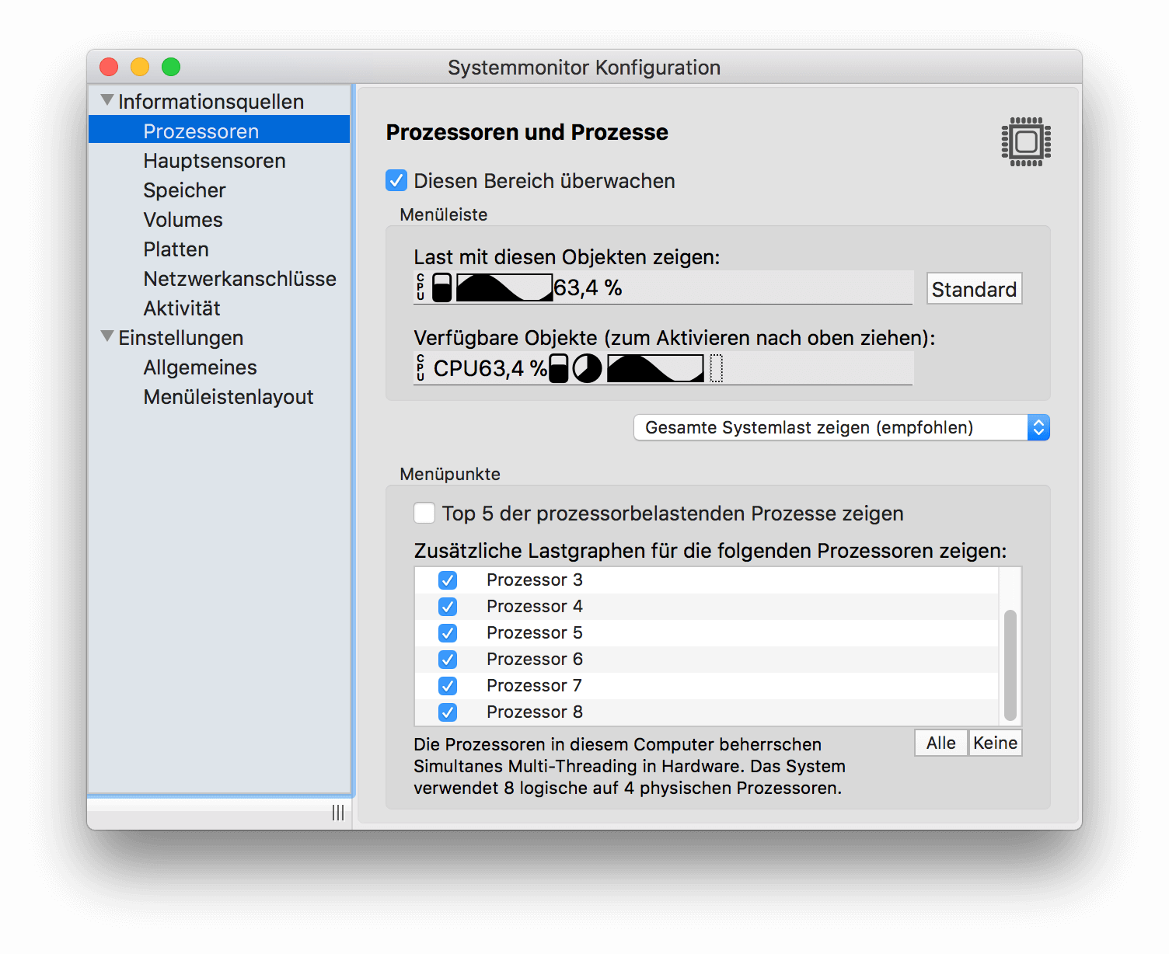
Task: Open Hauptsensoren in the sidebar
Action: tap(215, 161)
